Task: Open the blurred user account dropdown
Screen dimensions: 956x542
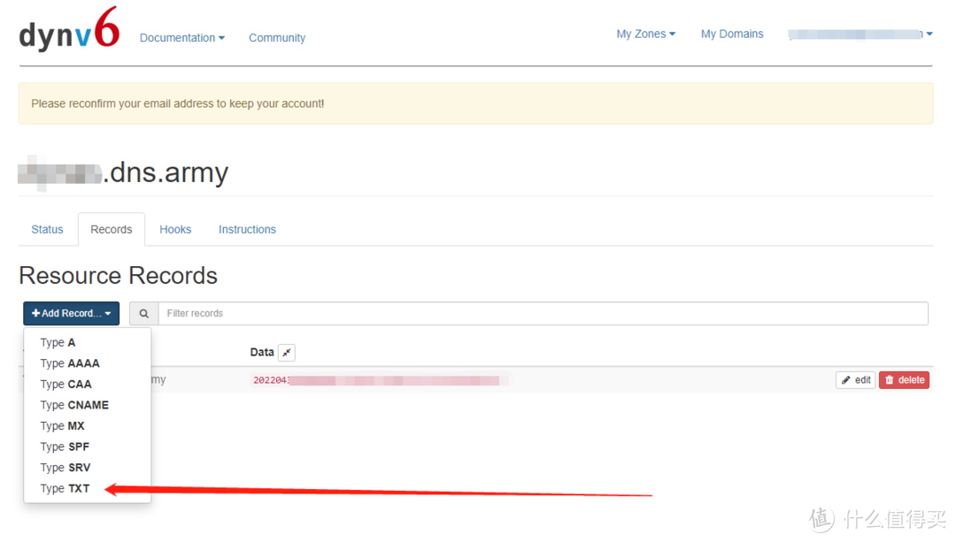Action: 860,34
